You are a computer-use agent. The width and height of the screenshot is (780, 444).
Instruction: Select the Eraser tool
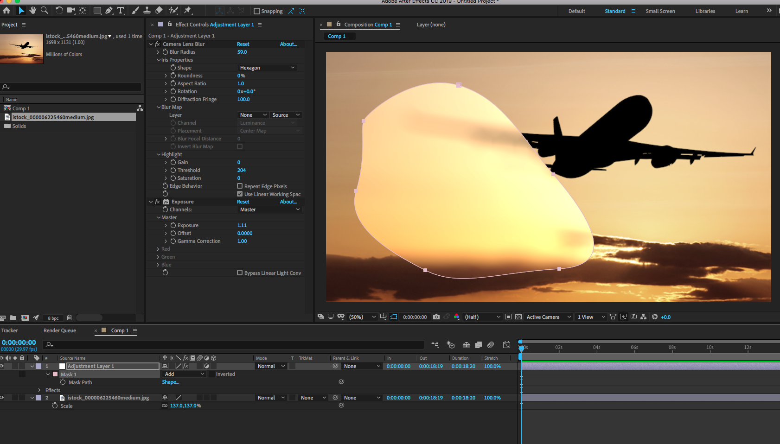coord(159,10)
